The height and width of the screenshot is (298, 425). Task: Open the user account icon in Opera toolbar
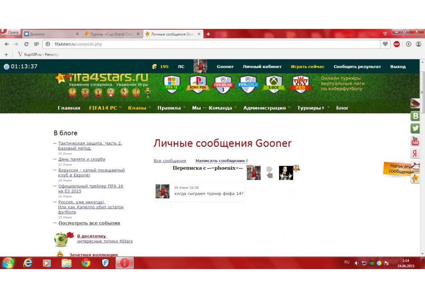tap(419, 44)
